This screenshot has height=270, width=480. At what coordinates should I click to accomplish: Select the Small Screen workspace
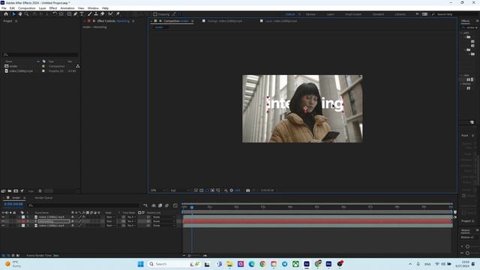353,14
